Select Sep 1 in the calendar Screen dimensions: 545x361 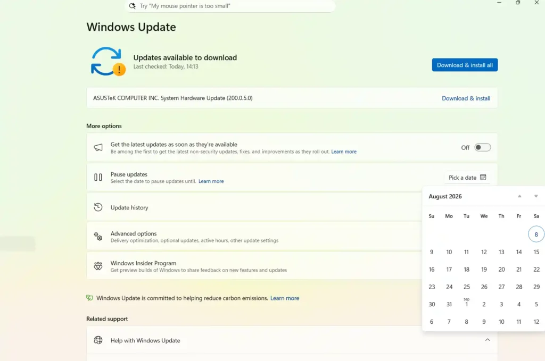tap(466, 304)
